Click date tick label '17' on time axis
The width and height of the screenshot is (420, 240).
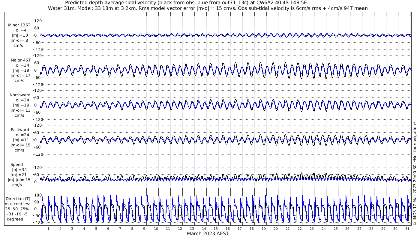240,229
